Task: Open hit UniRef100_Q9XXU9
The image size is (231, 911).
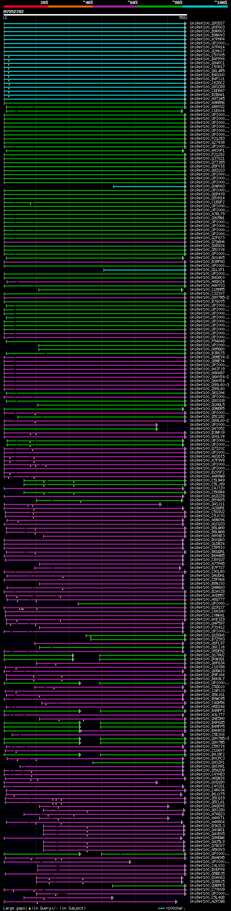Action: [207, 401]
